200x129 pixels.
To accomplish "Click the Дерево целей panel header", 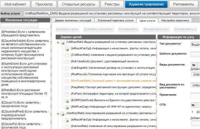I will (x=106, y=37).
